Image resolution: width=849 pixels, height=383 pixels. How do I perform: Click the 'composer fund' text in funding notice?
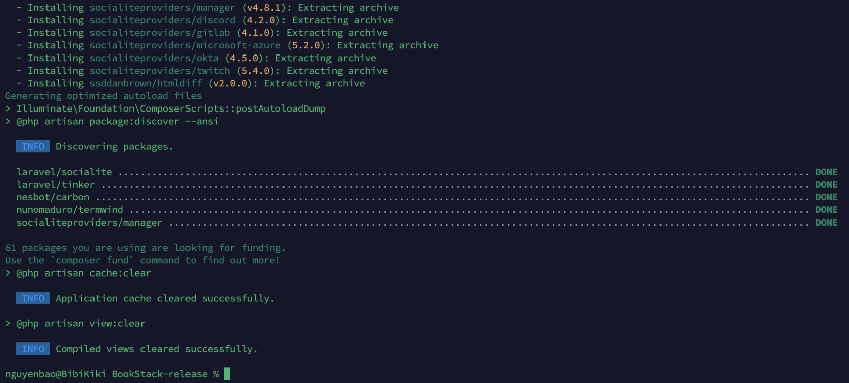pyautogui.click(x=92, y=260)
